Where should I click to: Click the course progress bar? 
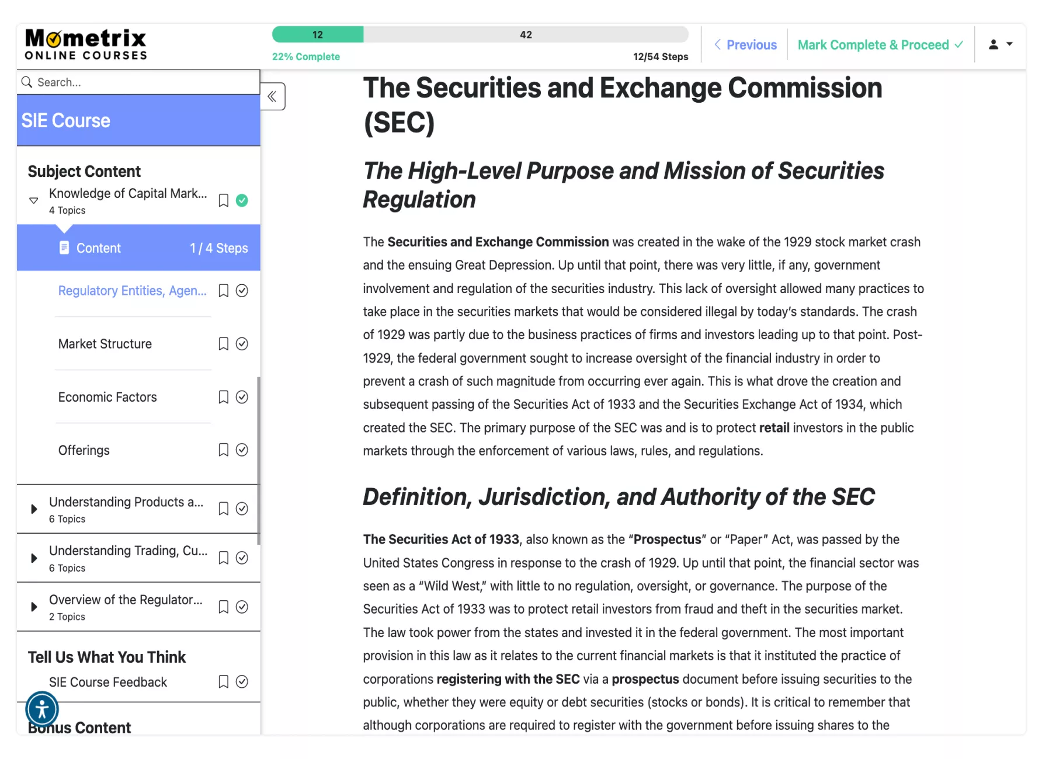point(480,35)
